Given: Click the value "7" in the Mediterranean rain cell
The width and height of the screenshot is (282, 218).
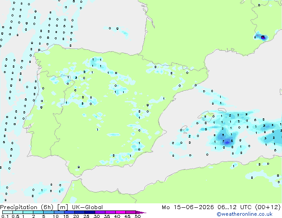Looking at the screenshot, I should 223,141.
